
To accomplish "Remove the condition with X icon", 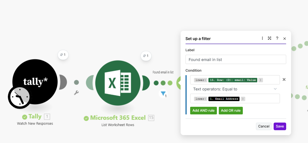I will 284,80.
